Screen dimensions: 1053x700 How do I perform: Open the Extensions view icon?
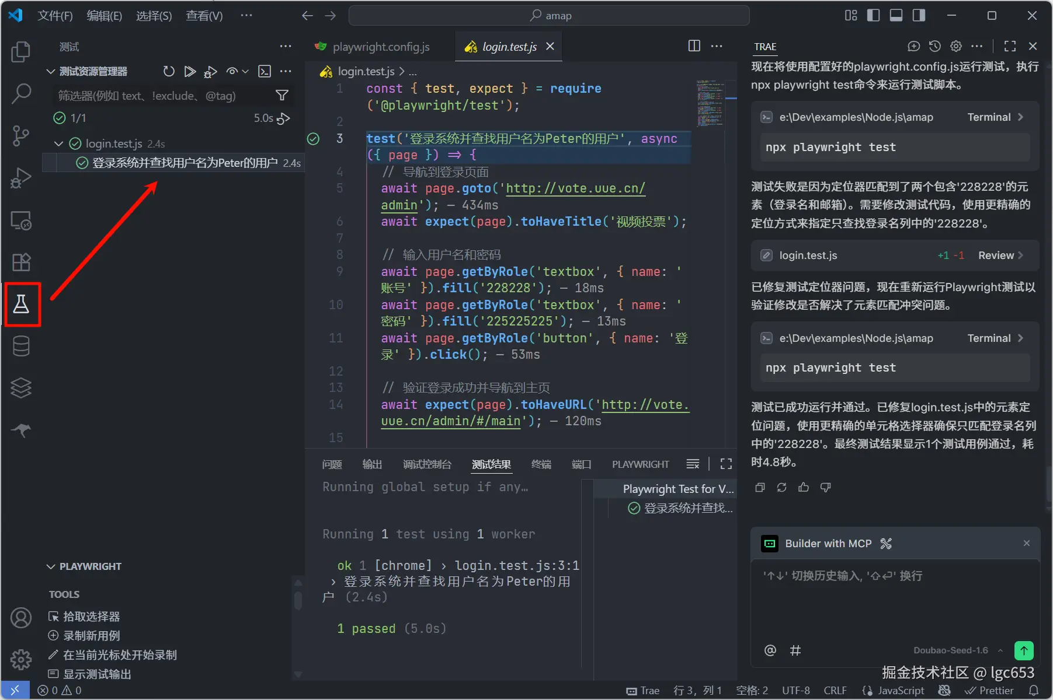21,262
